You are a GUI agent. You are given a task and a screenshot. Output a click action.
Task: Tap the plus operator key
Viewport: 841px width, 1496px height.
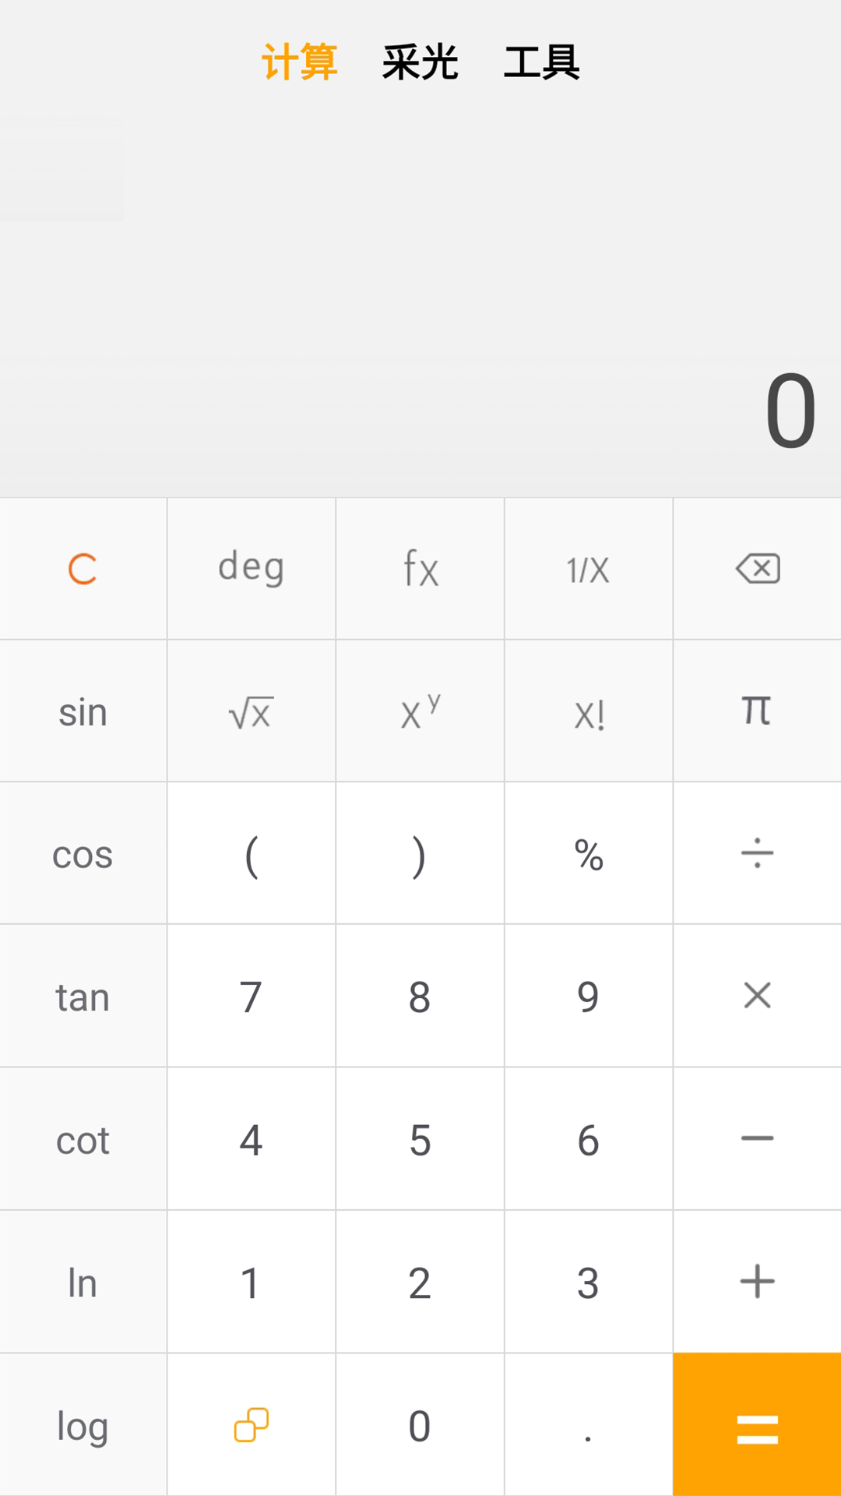(758, 1282)
